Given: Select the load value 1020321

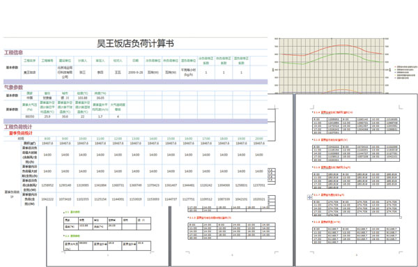Looking at the screenshot, I should 259,199.
